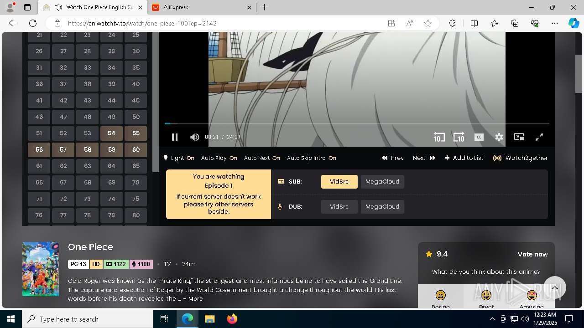Go to Next episode
584x328 pixels.
pos(424,158)
